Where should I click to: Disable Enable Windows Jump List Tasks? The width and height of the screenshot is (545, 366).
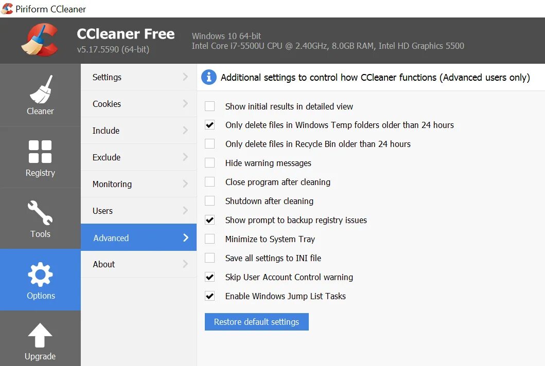209,296
